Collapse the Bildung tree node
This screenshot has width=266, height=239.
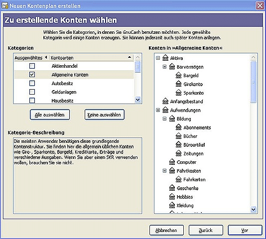click(164, 119)
